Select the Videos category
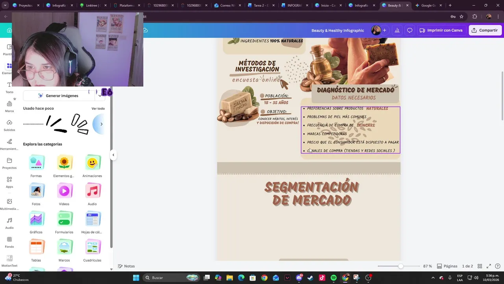This screenshot has height=284, width=504. pos(64,194)
